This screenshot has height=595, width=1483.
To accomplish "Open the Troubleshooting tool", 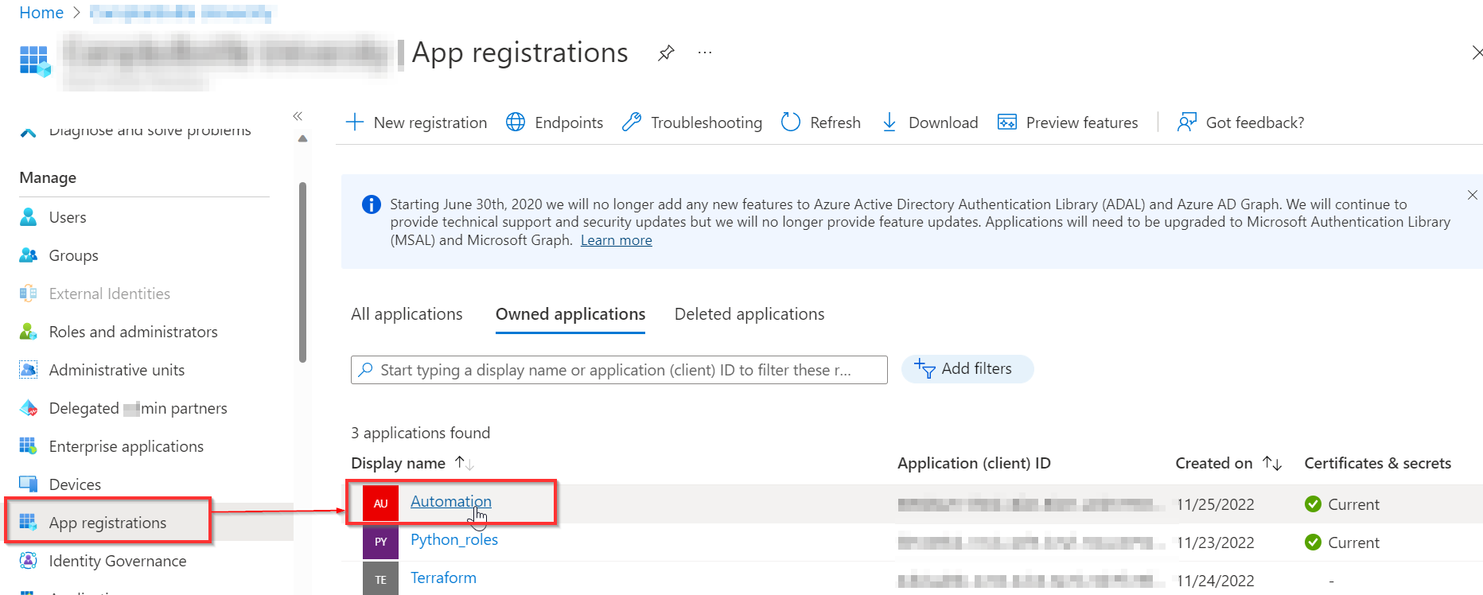I will coord(692,122).
